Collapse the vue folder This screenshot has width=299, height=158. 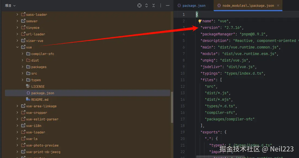click(x=17, y=47)
